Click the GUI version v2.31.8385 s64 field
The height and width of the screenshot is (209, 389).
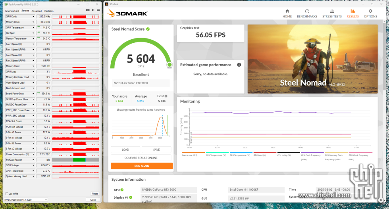(256, 198)
